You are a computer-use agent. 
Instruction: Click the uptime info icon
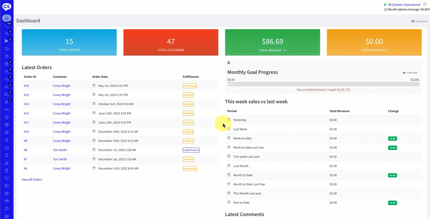click(425, 5)
